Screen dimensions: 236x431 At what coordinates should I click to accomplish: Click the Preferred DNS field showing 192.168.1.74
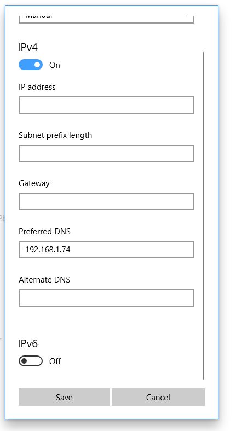106,250
